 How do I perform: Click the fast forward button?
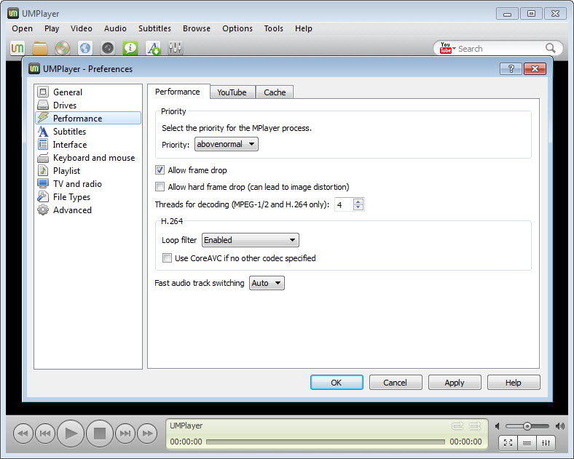147,434
